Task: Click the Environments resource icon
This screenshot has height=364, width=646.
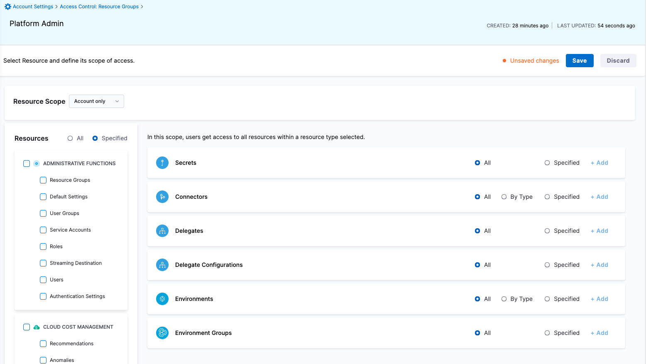Action: click(162, 299)
